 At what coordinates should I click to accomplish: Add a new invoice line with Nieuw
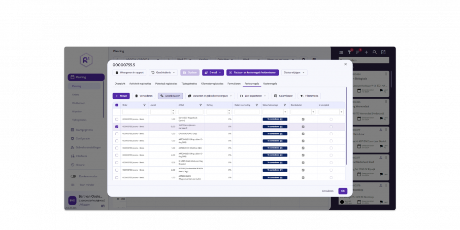(x=121, y=96)
